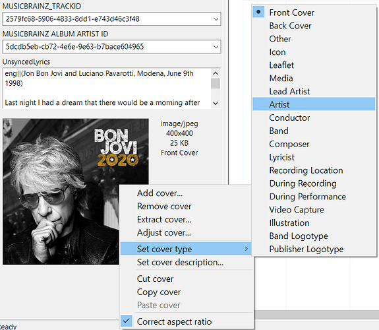
Task: Click the UnsyncedLyrics scroll up arrow
Action: click(x=216, y=73)
